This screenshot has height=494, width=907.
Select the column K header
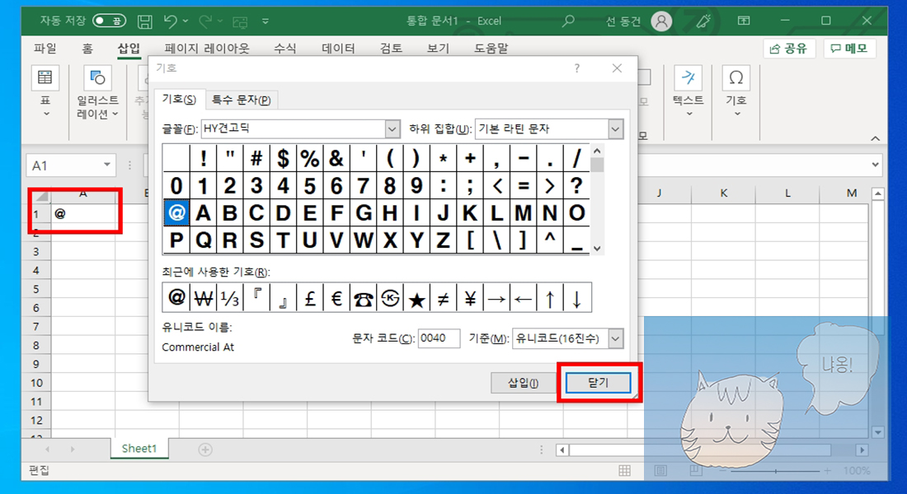[x=724, y=193]
